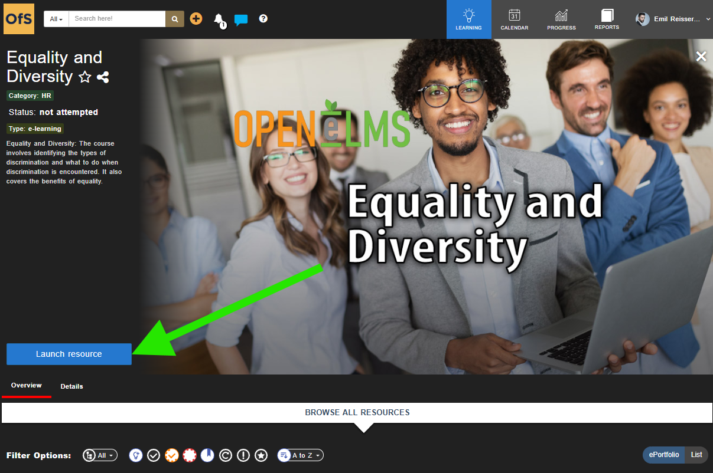Filter by the white checkmark circle icon

[154, 455]
